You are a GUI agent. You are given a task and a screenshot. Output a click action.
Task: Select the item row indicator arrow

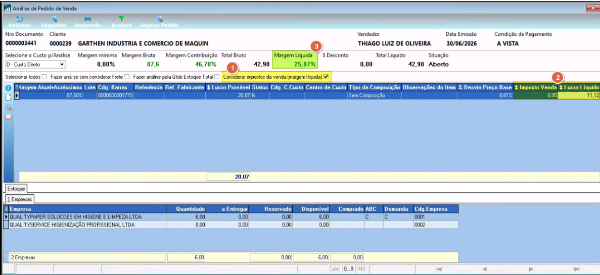tap(17, 95)
